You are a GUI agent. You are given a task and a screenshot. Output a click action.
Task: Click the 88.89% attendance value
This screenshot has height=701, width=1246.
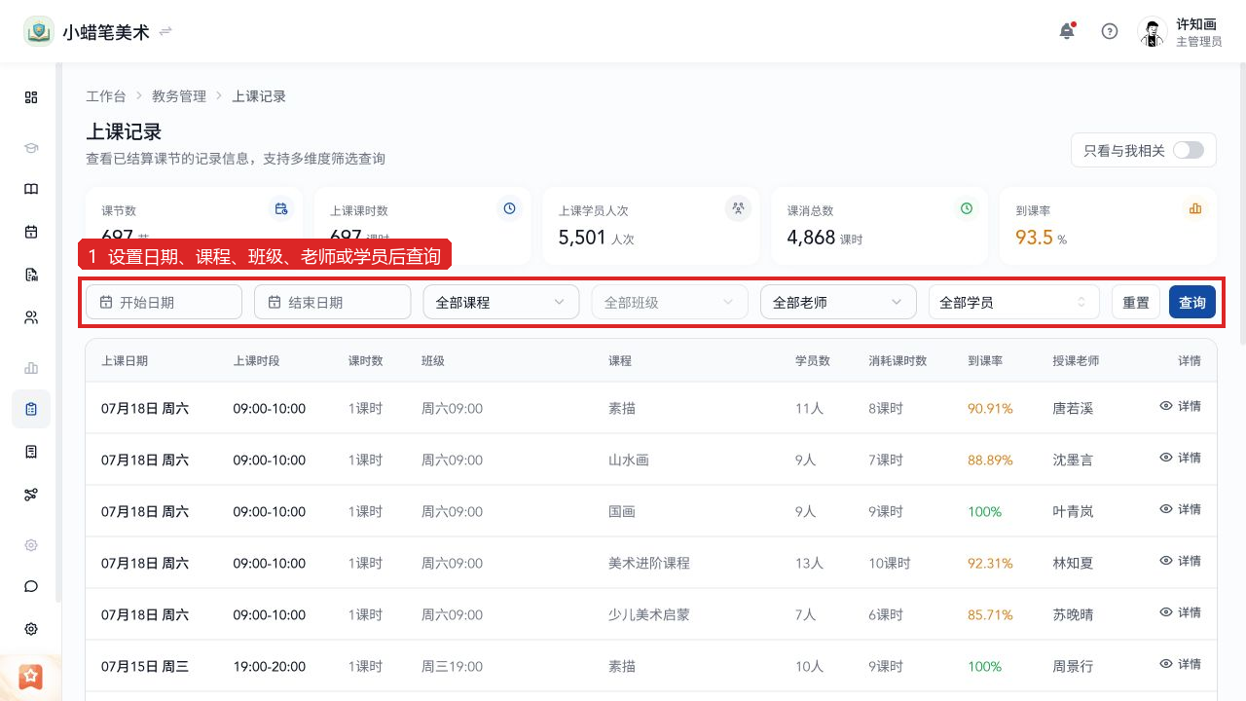[990, 461]
